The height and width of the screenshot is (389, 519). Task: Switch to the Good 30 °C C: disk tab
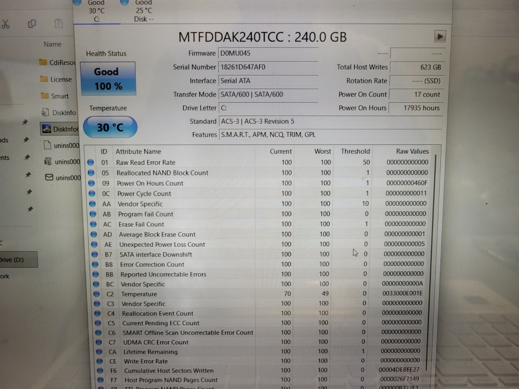point(97,11)
